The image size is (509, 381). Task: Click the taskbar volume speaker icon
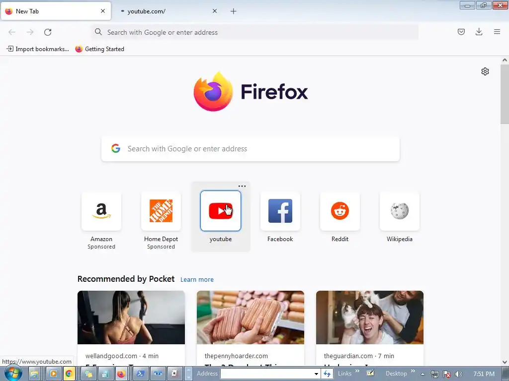pos(459,374)
